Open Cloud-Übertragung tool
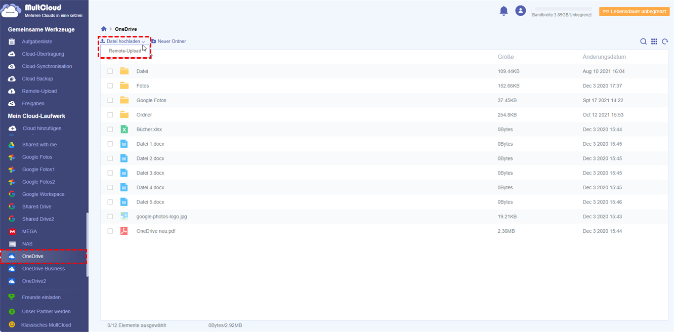 tap(43, 54)
